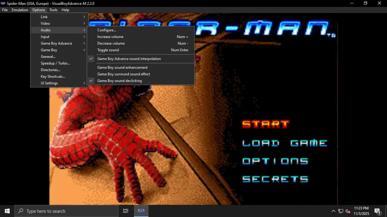The height and width of the screenshot is (217, 387).
Task: Open Speedup / Turbo... settings
Action: [59, 63]
